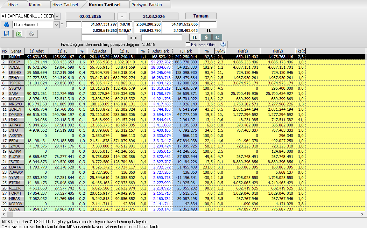Select TL currency button

pos(195,37)
